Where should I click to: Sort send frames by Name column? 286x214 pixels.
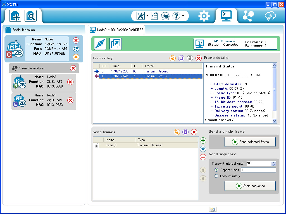120,140
